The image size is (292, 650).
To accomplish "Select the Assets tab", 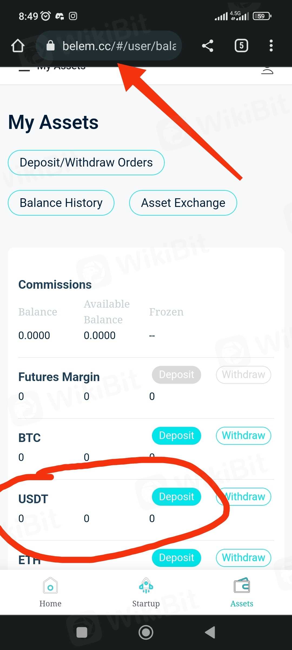I will (242, 592).
